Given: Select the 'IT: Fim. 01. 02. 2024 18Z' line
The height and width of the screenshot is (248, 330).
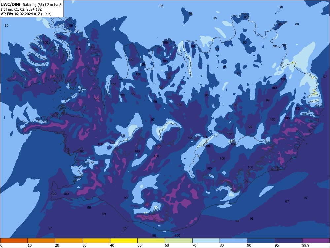Looking at the screenshot, I should click(x=21, y=9).
